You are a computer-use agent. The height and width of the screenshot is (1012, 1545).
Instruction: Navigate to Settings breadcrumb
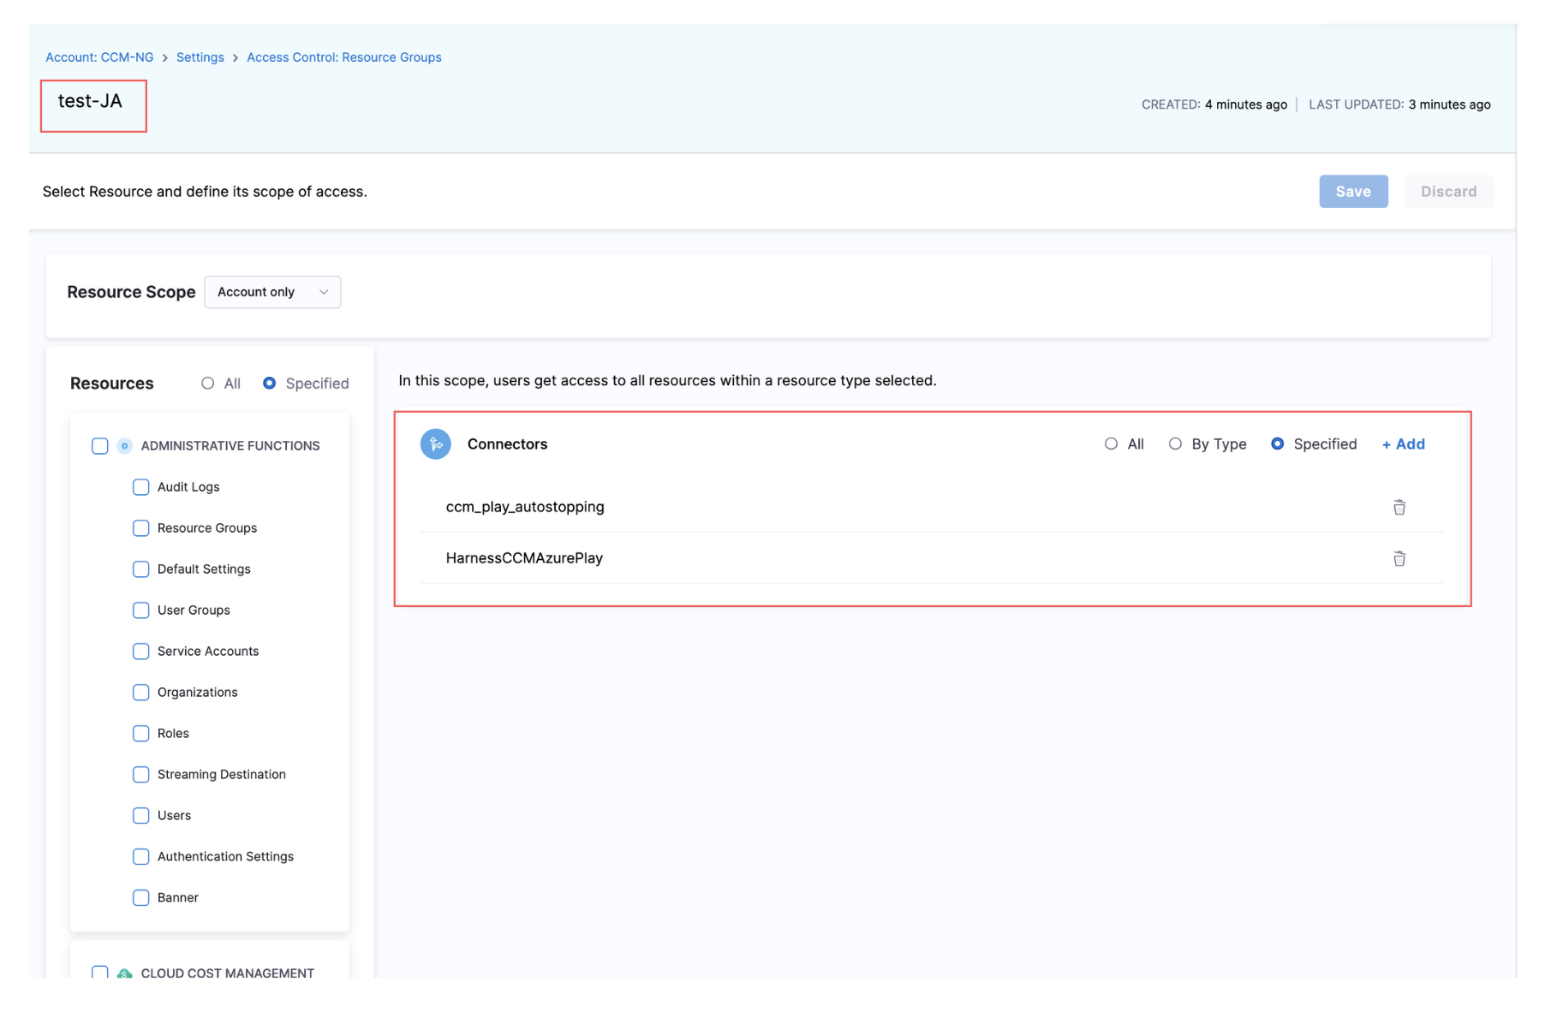point(200,57)
